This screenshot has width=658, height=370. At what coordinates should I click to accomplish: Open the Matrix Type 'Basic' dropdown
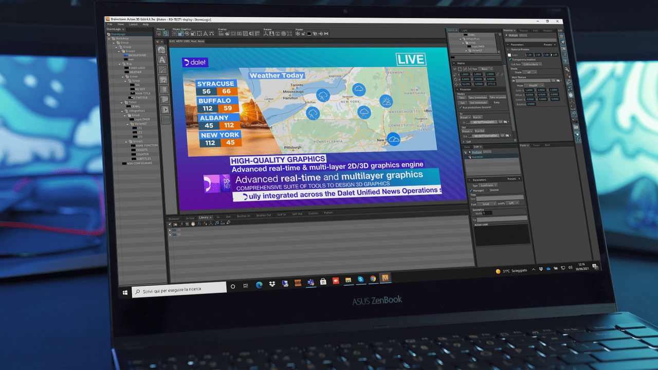[x=486, y=69]
